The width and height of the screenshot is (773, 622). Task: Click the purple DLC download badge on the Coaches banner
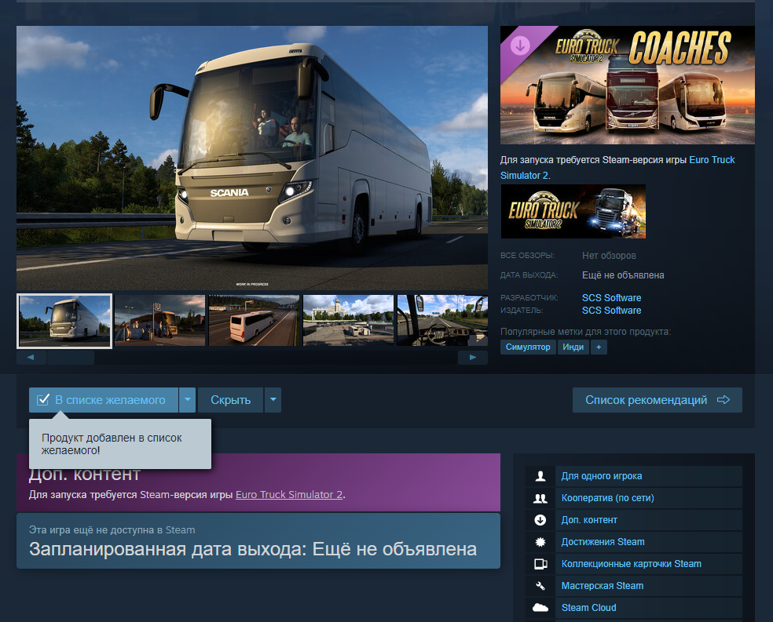pos(519,45)
